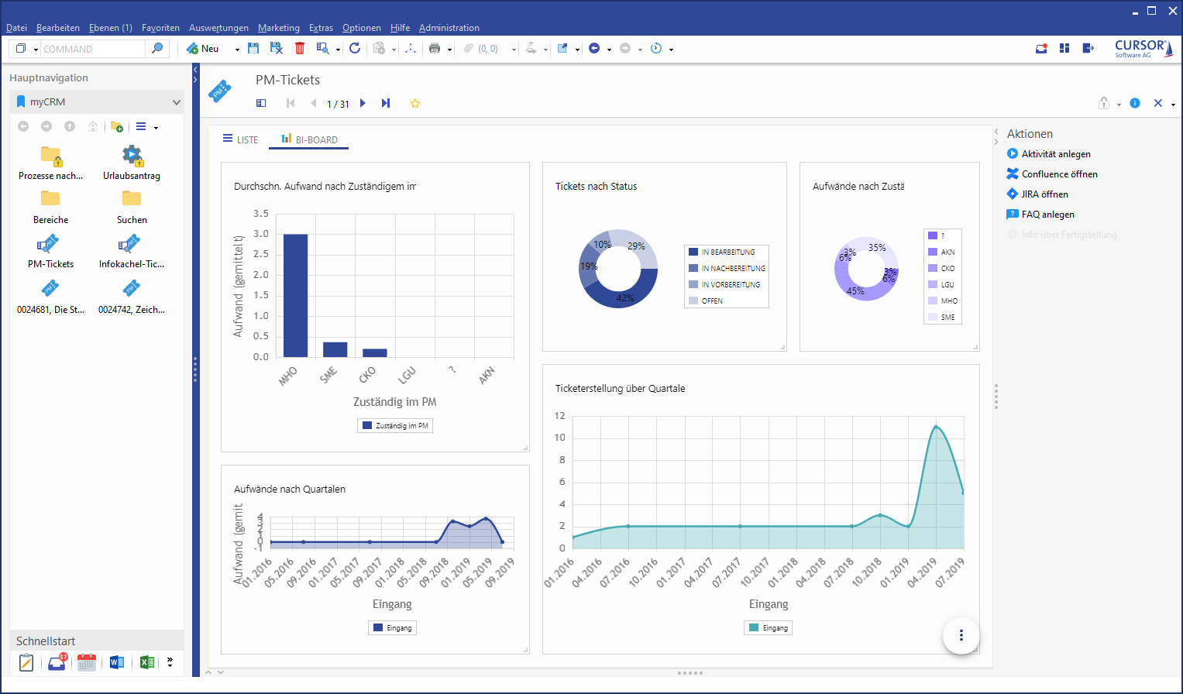1183x694 pixels.
Task: Mark PM-Tickets as favorite with star
Action: [x=415, y=104]
